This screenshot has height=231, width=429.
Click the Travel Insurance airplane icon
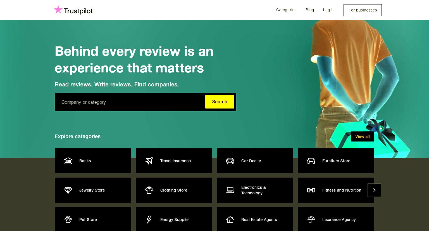click(149, 161)
